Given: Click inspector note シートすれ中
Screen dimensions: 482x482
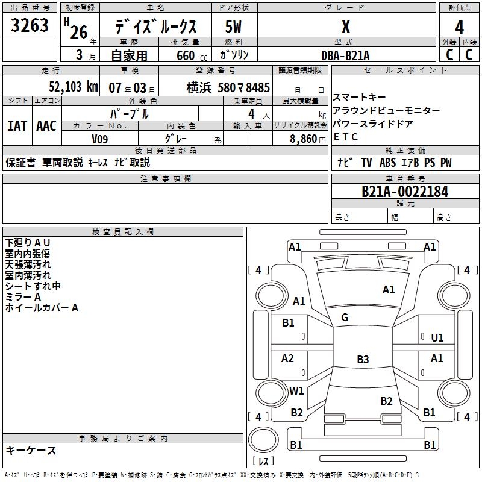Looking at the screenshot, I should [33, 286].
